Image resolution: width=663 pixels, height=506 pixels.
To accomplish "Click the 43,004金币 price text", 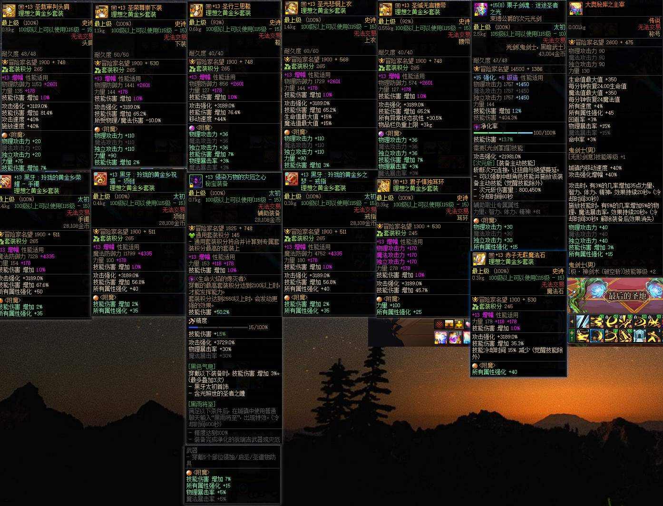I will [x=553, y=54].
